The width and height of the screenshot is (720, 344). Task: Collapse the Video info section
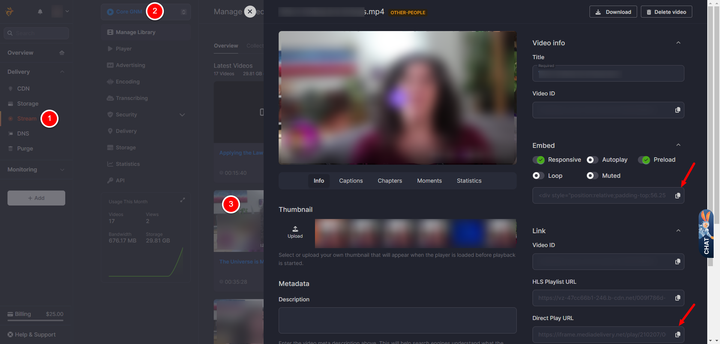pyautogui.click(x=678, y=43)
